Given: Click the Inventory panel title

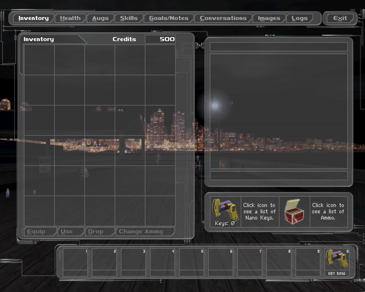Looking at the screenshot, I should coord(38,39).
